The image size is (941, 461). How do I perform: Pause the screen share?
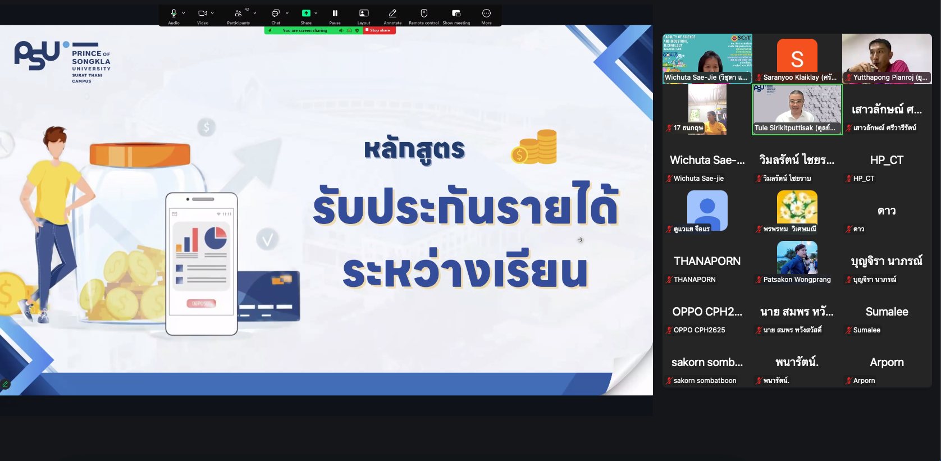tap(335, 13)
